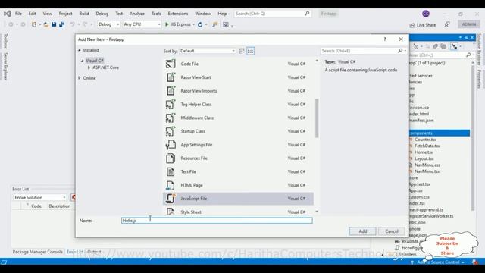Image resolution: width=485 pixels, height=273 pixels.
Task: Open the Properties side tab
Action: (479, 79)
